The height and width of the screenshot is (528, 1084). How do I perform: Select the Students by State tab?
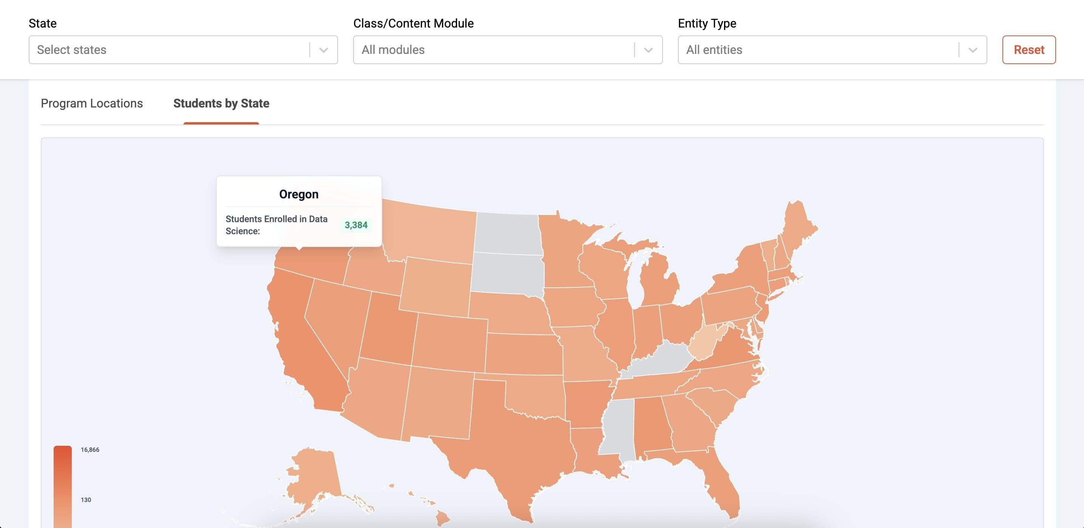point(221,103)
